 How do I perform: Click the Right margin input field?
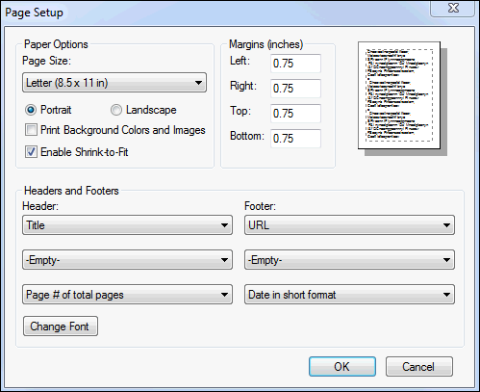point(295,89)
